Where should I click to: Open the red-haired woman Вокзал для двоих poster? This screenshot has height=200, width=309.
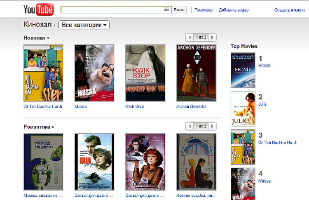point(145,162)
